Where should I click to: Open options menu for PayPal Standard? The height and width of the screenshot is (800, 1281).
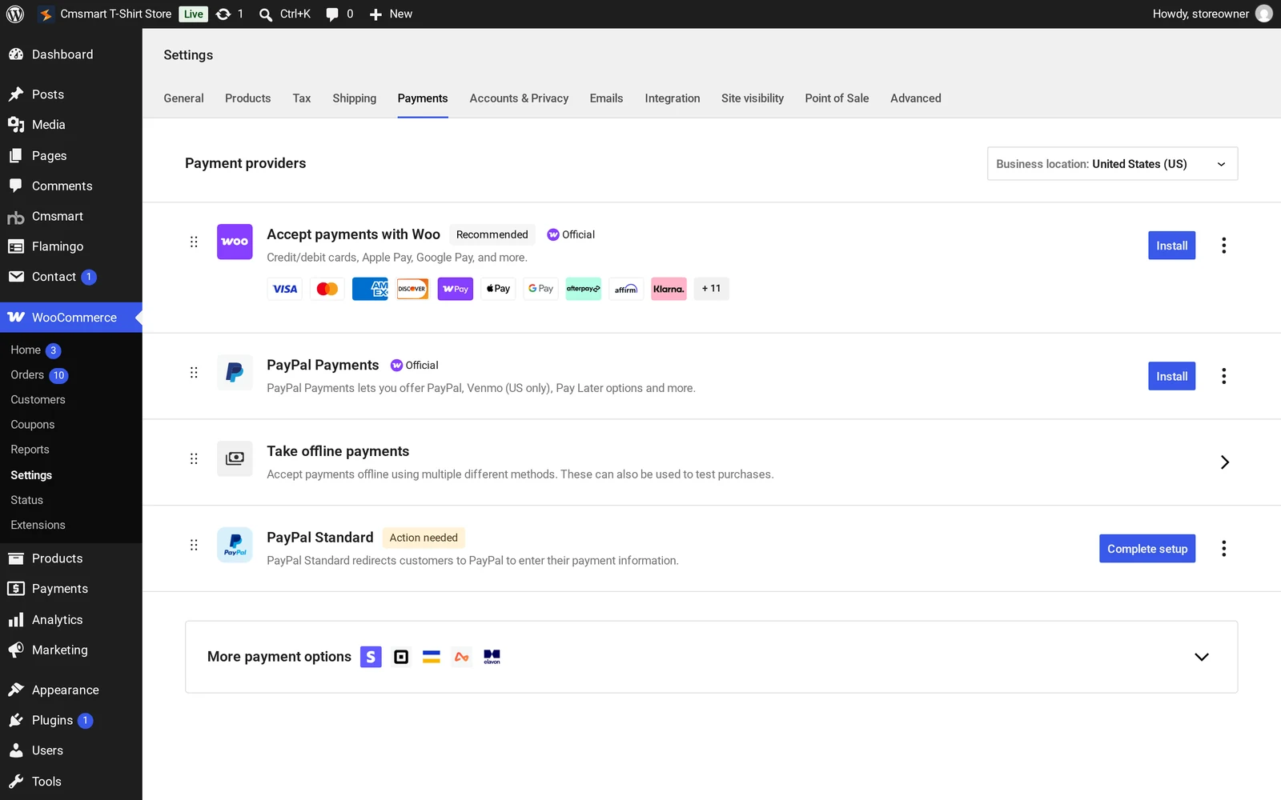tap(1223, 549)
